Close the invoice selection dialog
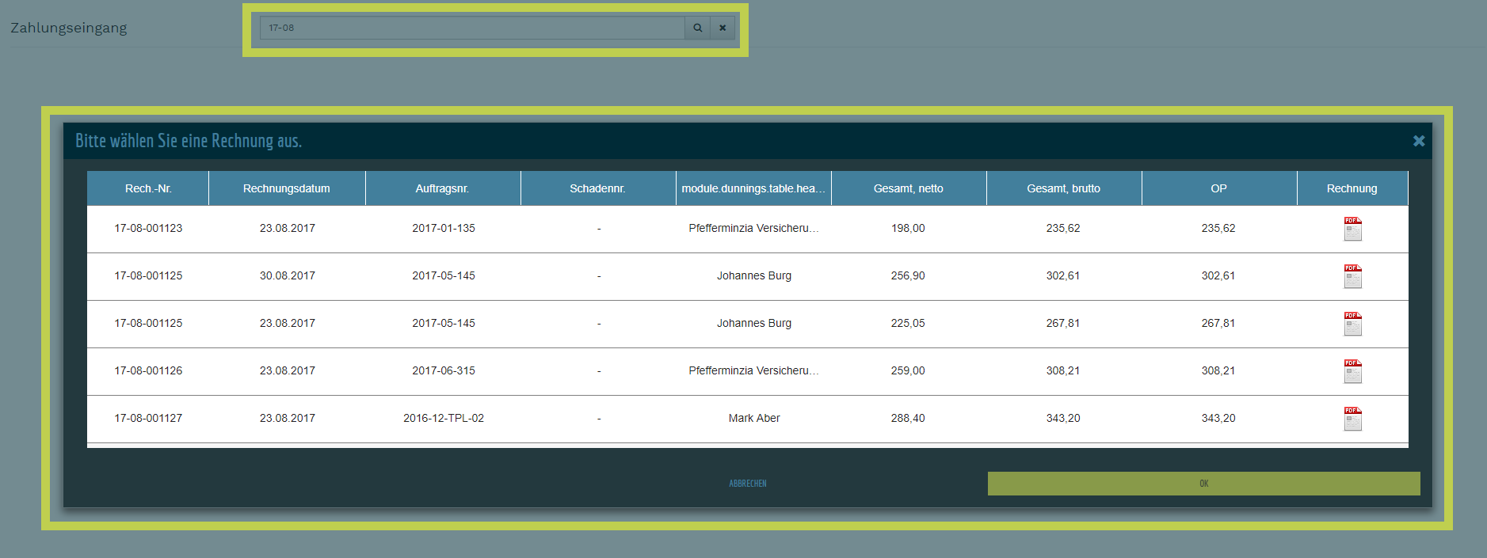Viewport: 1487px width, 558px height. 1418,141
